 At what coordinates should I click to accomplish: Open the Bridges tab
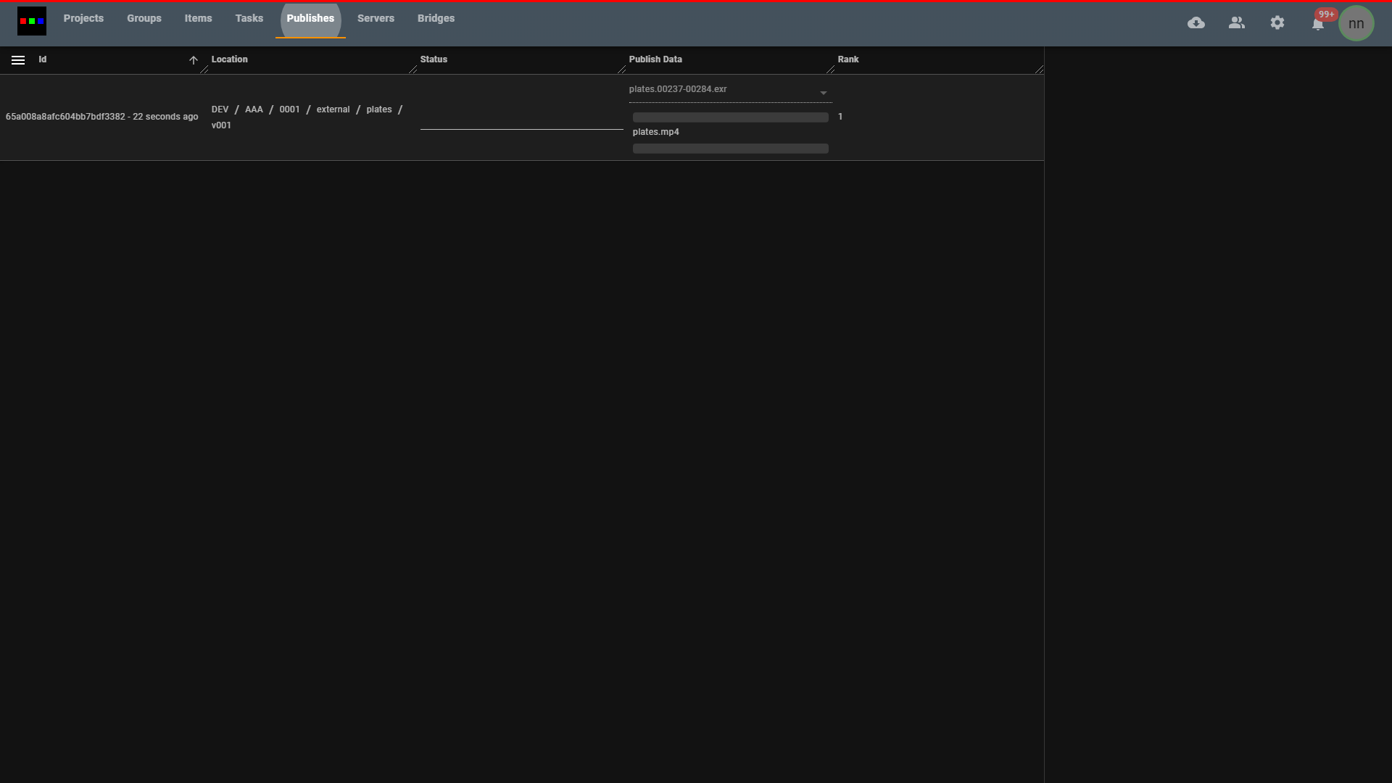click(x=436, y=18)
